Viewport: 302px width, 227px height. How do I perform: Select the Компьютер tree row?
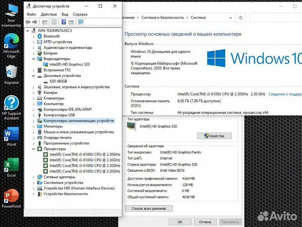[54, 104]
